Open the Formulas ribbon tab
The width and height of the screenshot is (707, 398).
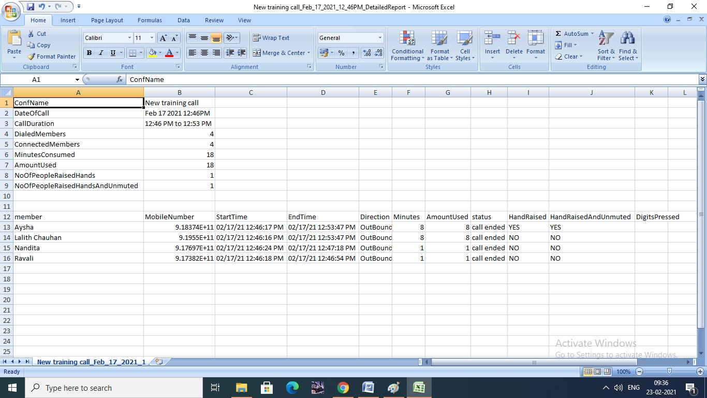coord(150,20)
